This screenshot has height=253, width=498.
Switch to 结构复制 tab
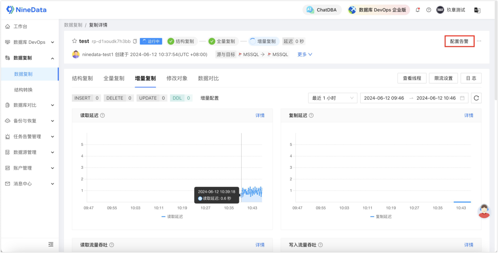click(x=82, y=79)
